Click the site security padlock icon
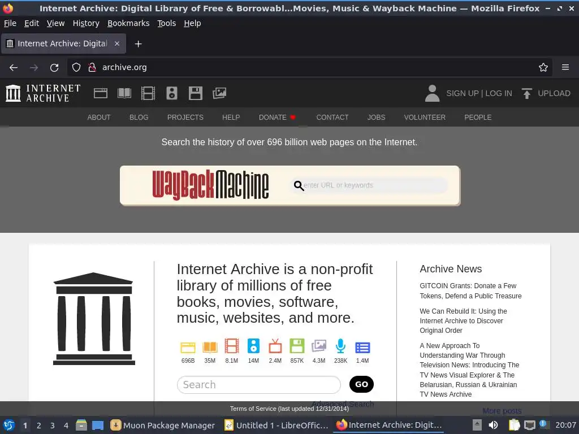Screen dimensions: 579x434 [92, 68]
